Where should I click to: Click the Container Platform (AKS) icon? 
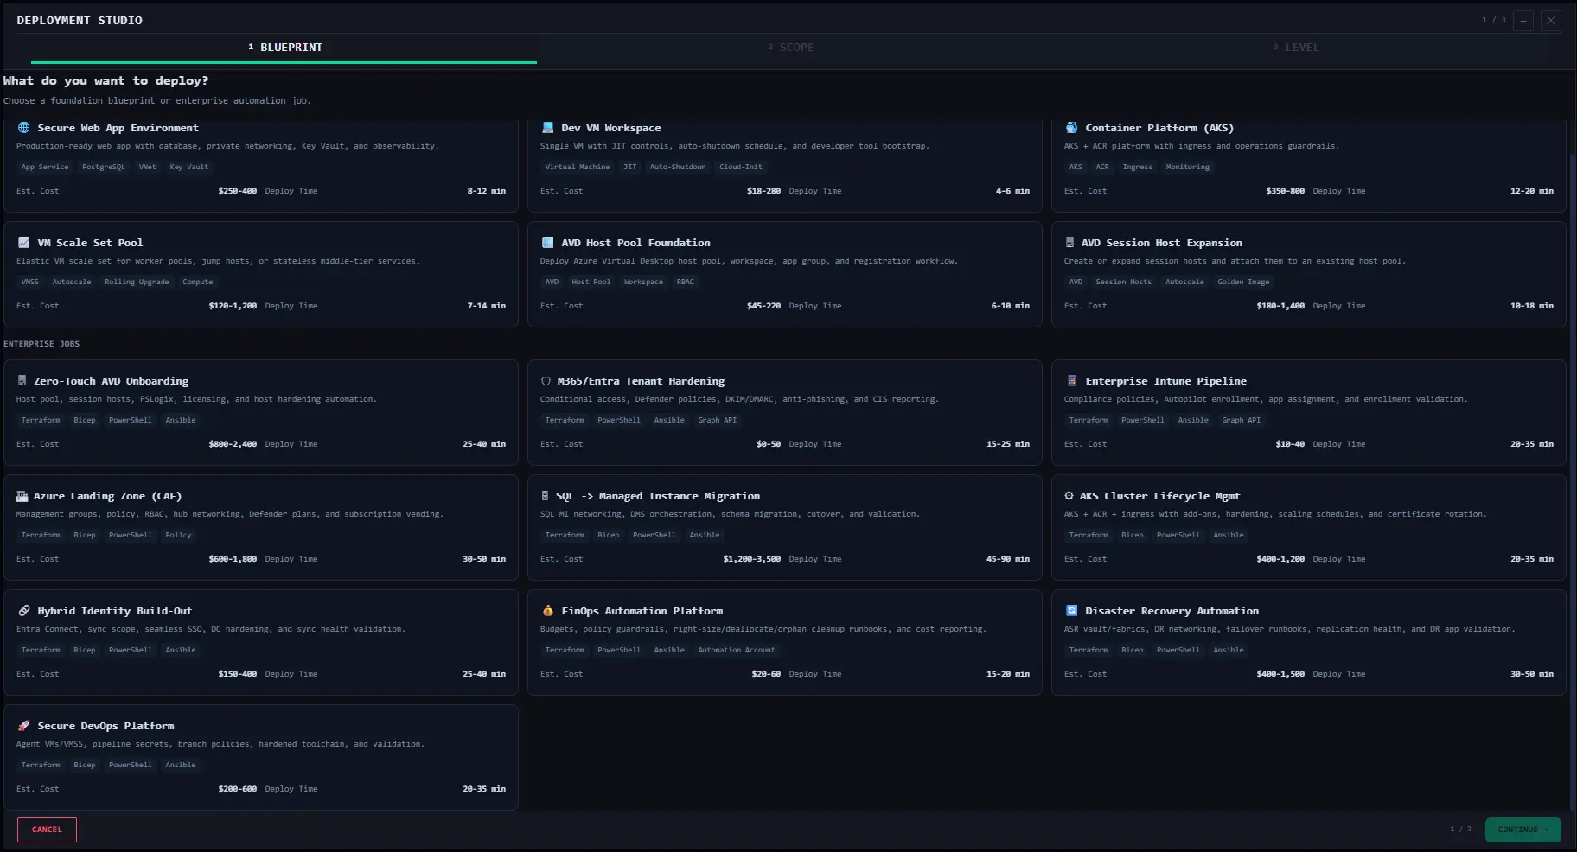click(x=1071, y=128)
